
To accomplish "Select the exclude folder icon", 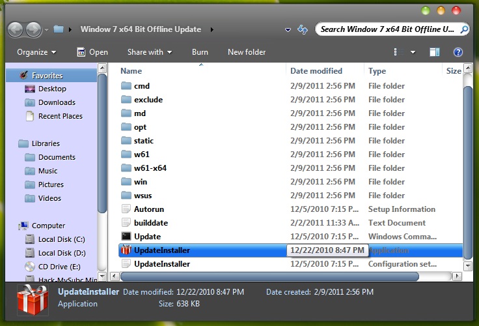I will click(126, 100).
